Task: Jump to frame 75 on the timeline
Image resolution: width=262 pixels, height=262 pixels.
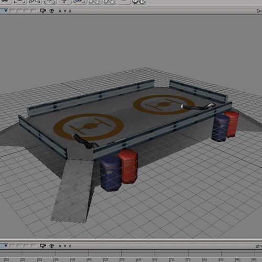Action: [188, 259]
